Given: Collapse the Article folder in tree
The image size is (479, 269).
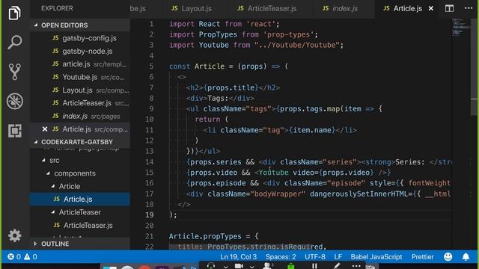Looking at the screenshot, I should [x=53, y=186].
